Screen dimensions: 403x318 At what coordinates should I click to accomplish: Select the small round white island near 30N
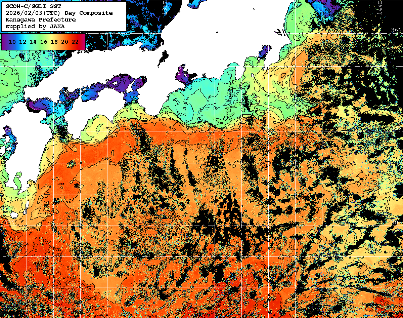click(x=14, y=215)
